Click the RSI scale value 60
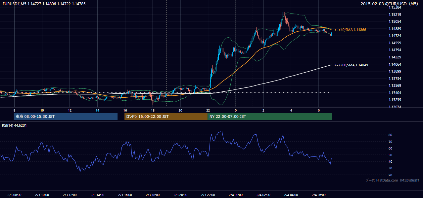 point(391,148)
